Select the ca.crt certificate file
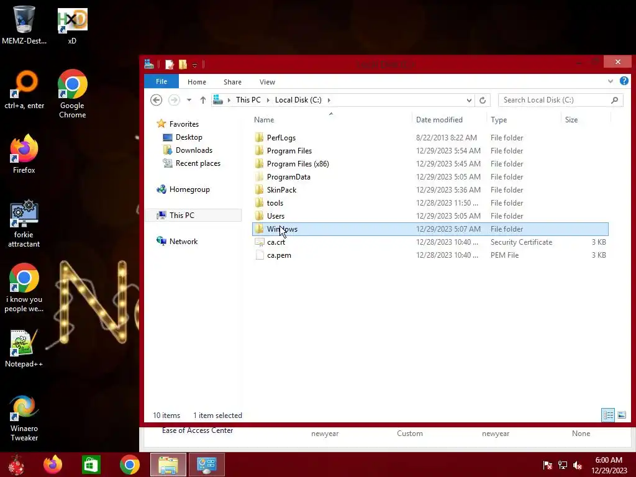636x477 pixels. (x=430, y=242)
